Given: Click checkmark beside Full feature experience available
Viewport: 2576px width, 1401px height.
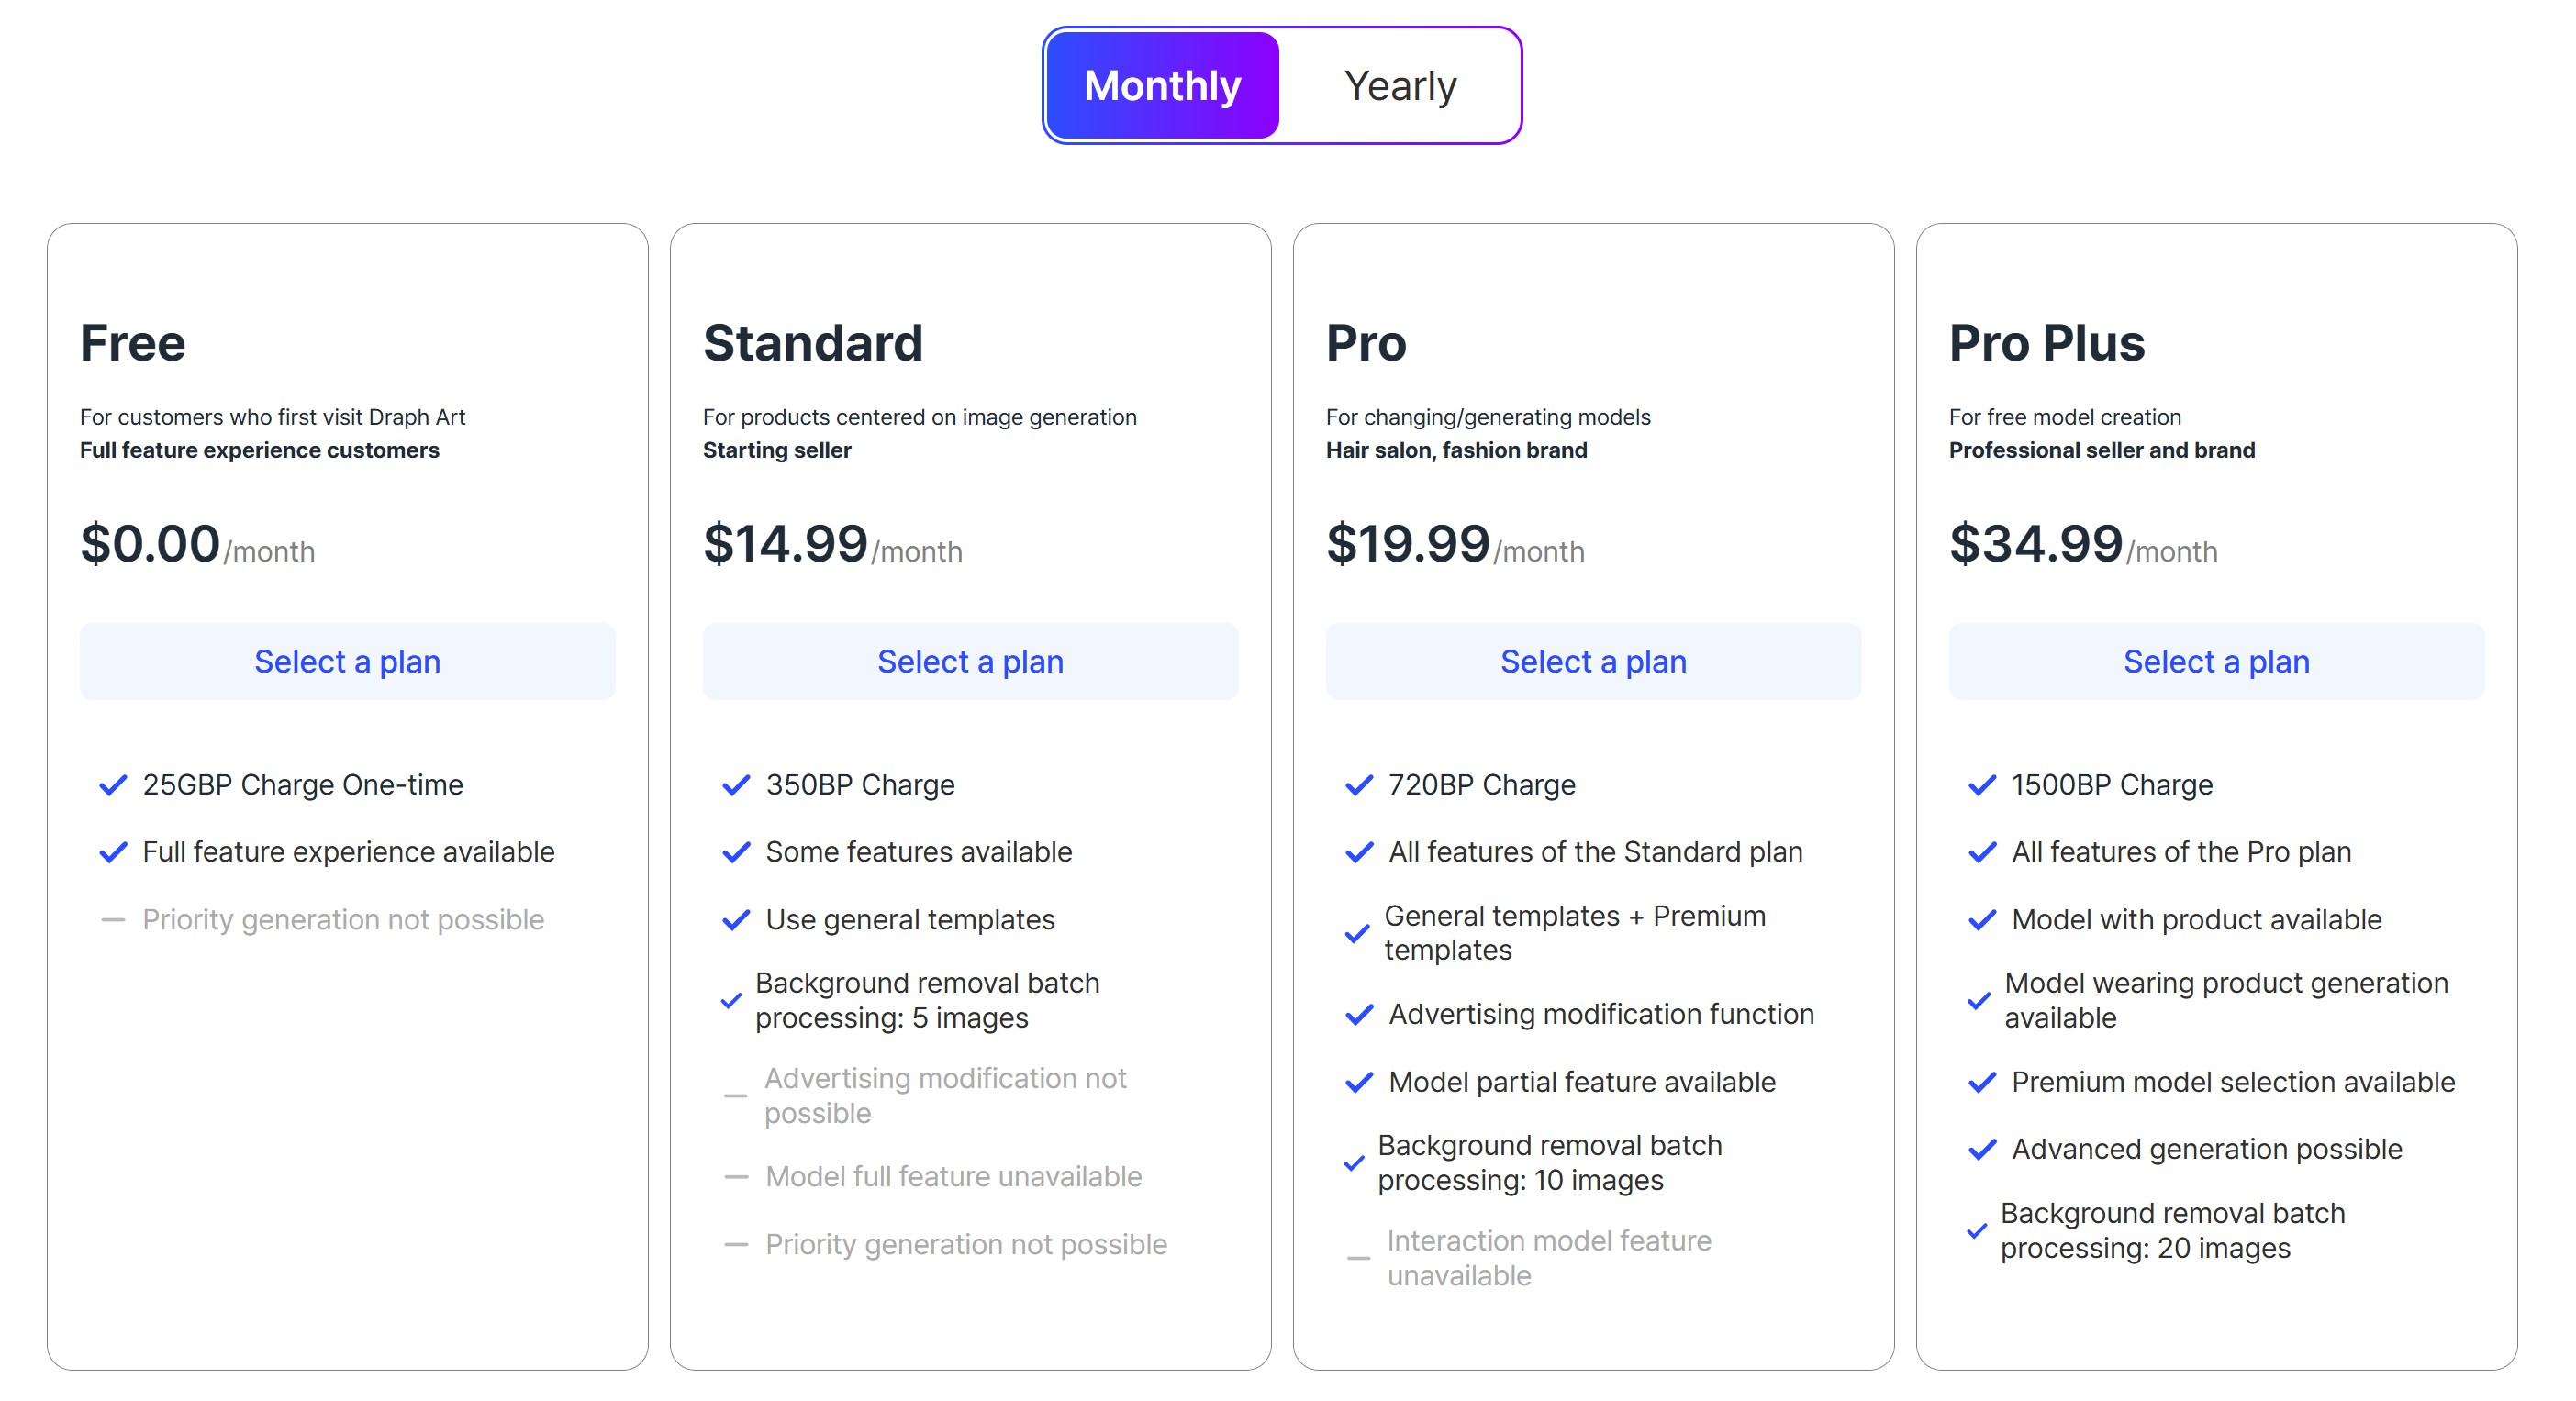Looking at the screenshot, I should (x=113, y=852).
